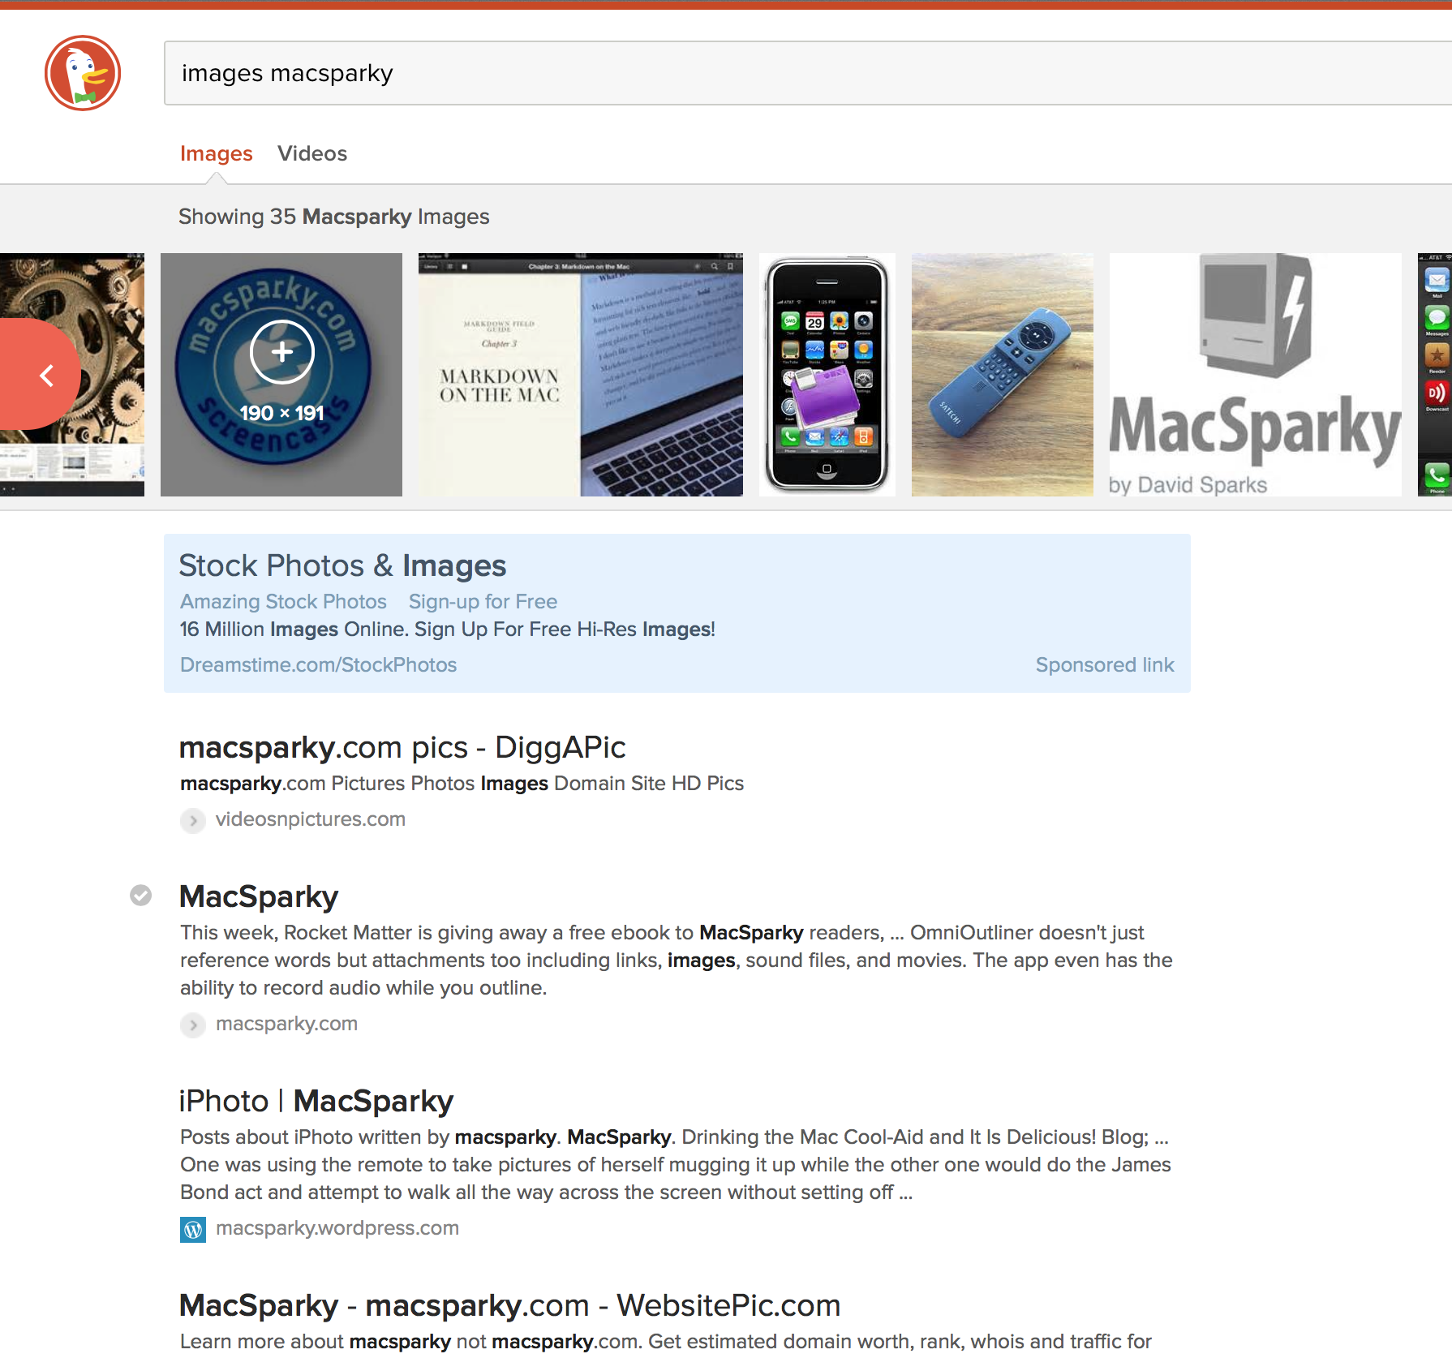Click the search field containing images macsparky
Image resolution: width=1452 pixels, height=1358 pixels.
[808, 73]
